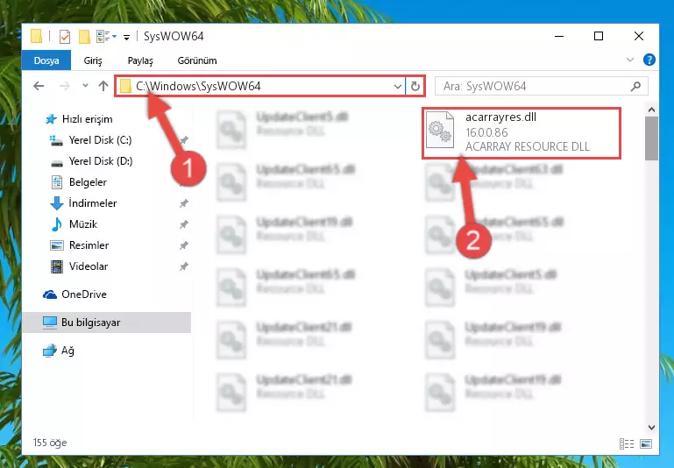Select the acarrayres.dll file
Viewport: 674px width, 468px height.
click(x=521, y=133)
